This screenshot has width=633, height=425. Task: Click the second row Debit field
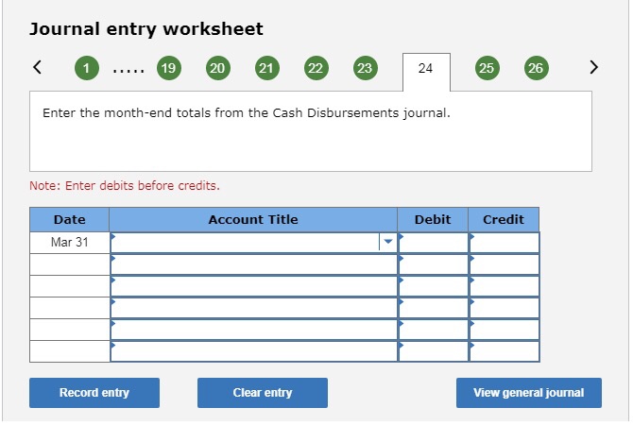pos(433,264)
